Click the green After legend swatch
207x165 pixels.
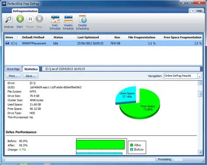coord(131,145)
